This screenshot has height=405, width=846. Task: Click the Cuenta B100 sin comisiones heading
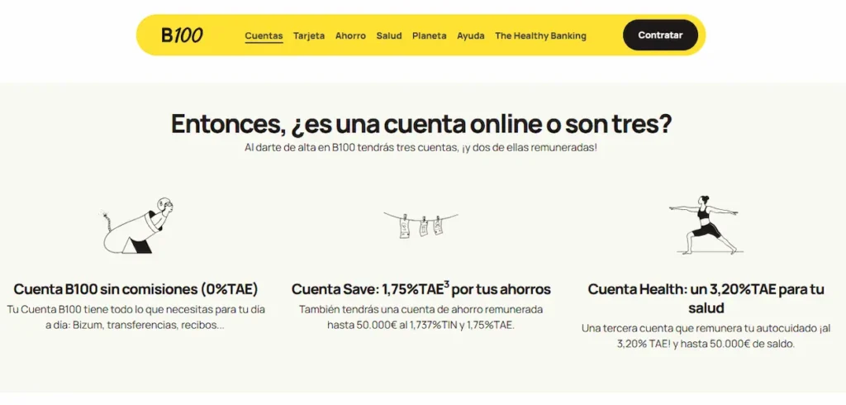pyautogui.click(x=135, y=289)
